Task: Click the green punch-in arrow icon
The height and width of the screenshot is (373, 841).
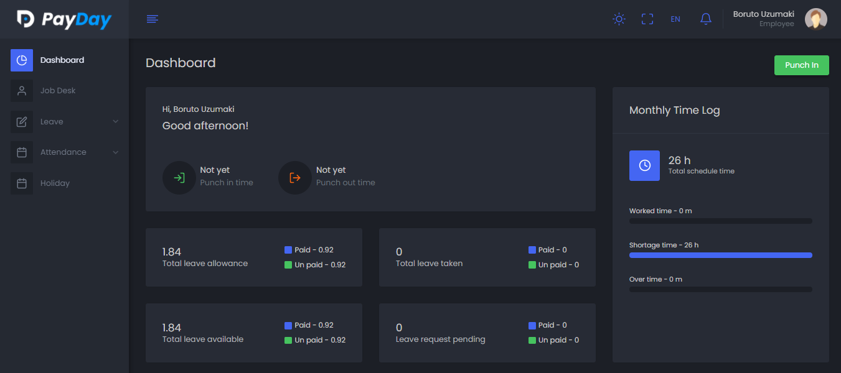Action: click(179, 178)
